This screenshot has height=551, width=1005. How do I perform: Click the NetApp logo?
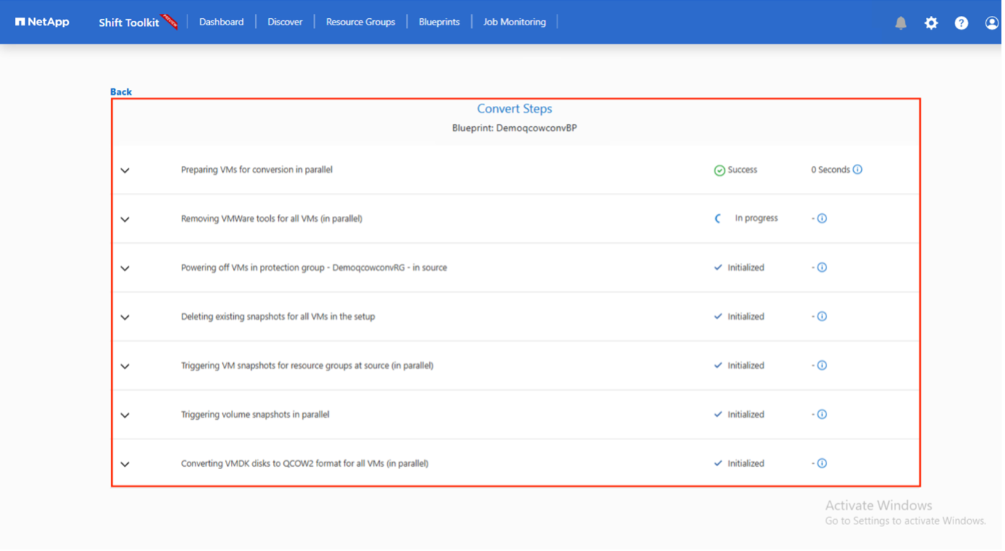(x=42, y=22)
